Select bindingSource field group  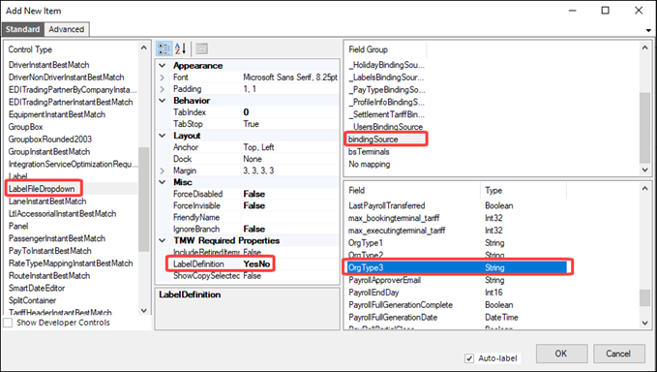(373, 139)
